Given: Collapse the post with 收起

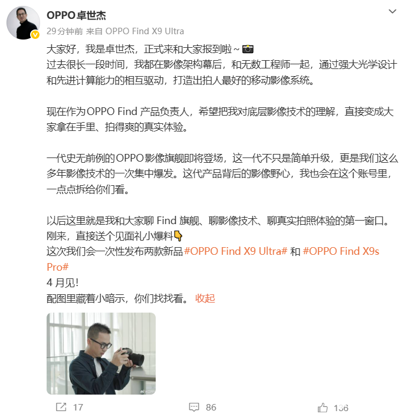Looking at the screenshot, I should point(205,298).
